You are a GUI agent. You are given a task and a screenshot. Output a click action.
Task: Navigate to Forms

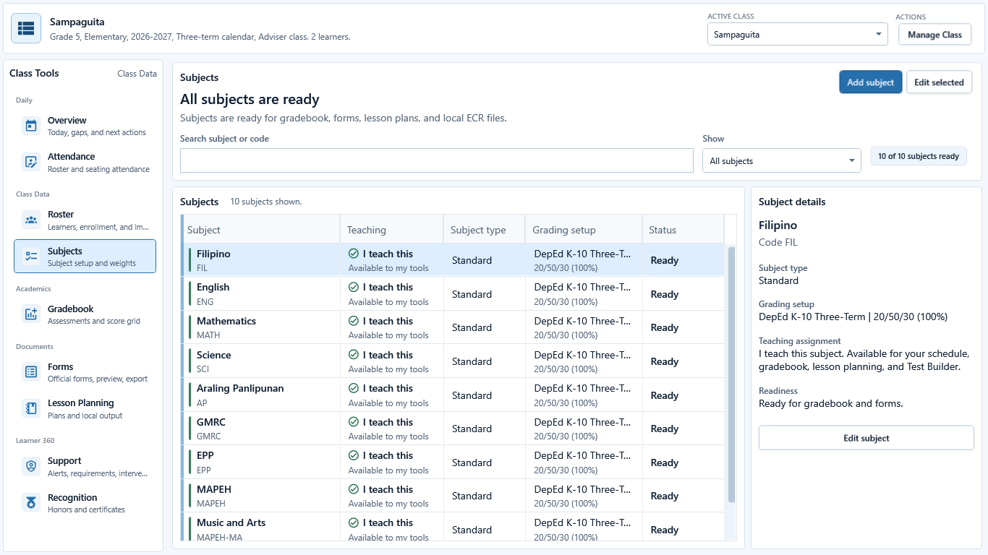[85, 372]
